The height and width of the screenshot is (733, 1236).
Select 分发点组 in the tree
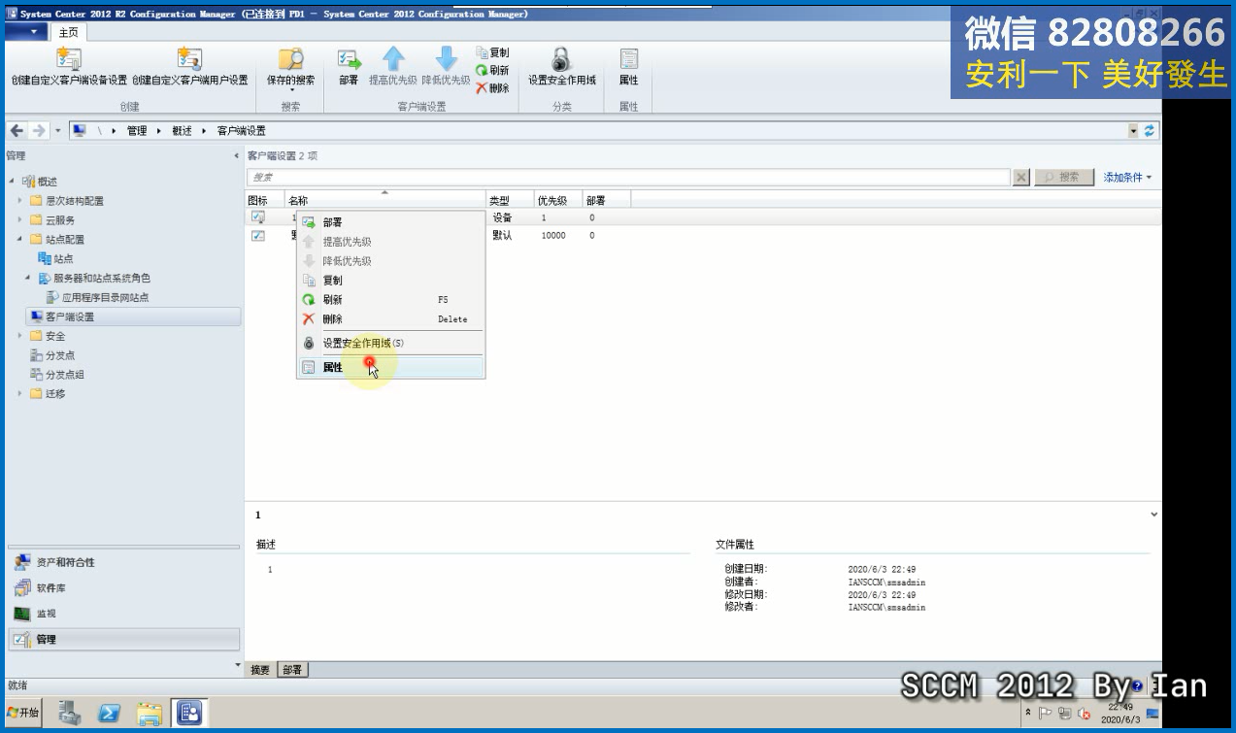[57, 375]
